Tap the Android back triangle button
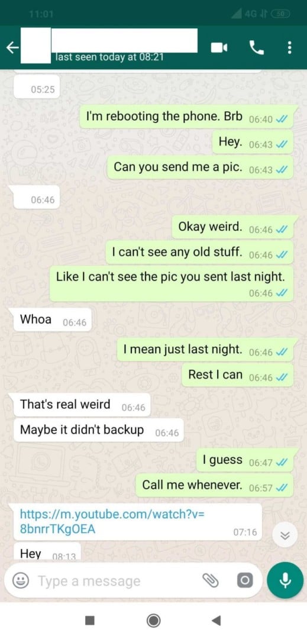 [216, 621]
